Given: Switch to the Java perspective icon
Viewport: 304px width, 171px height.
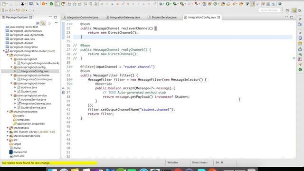Looking at the screenshot, I should [x=294, y=10].
